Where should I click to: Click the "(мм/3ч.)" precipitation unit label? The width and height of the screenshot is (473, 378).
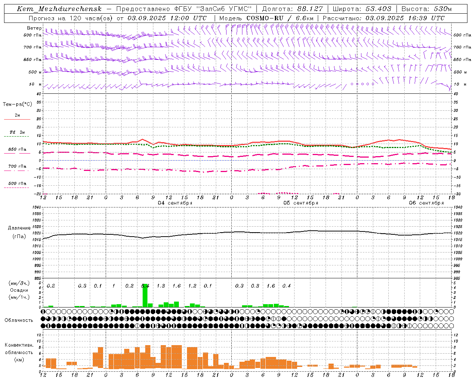pyautogui.click(x=19, y=283)
